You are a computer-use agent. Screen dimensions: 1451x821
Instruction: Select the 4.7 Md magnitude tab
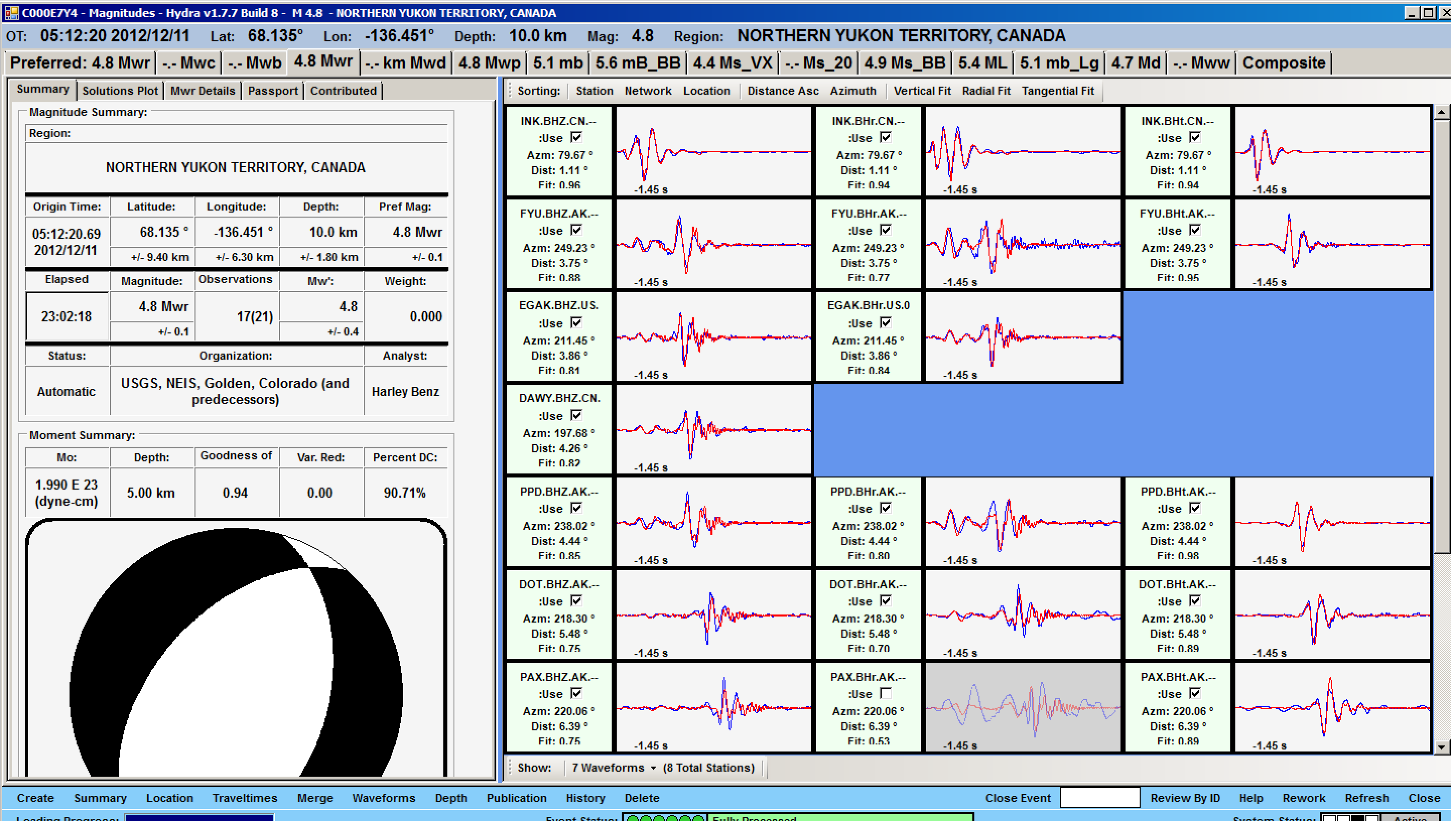point(1136,62)
